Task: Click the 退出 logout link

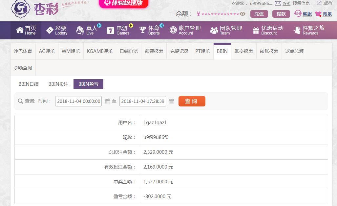Action: tap(328, 3)
